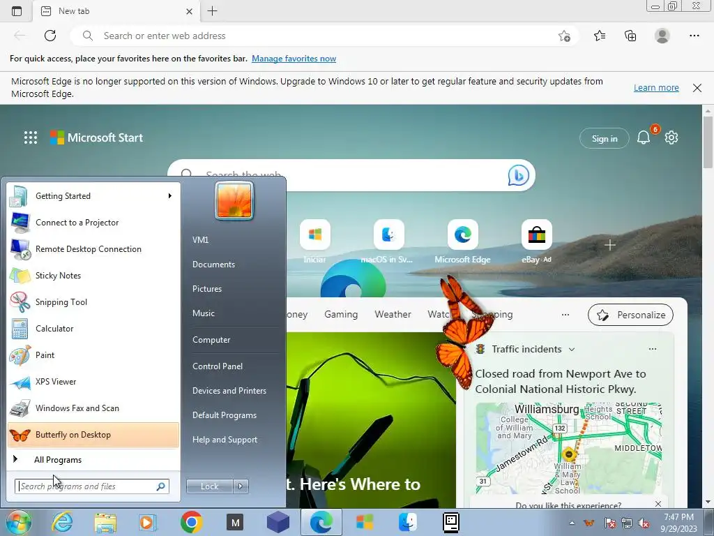
Task: Close the New tab
Action: point(189,11)
